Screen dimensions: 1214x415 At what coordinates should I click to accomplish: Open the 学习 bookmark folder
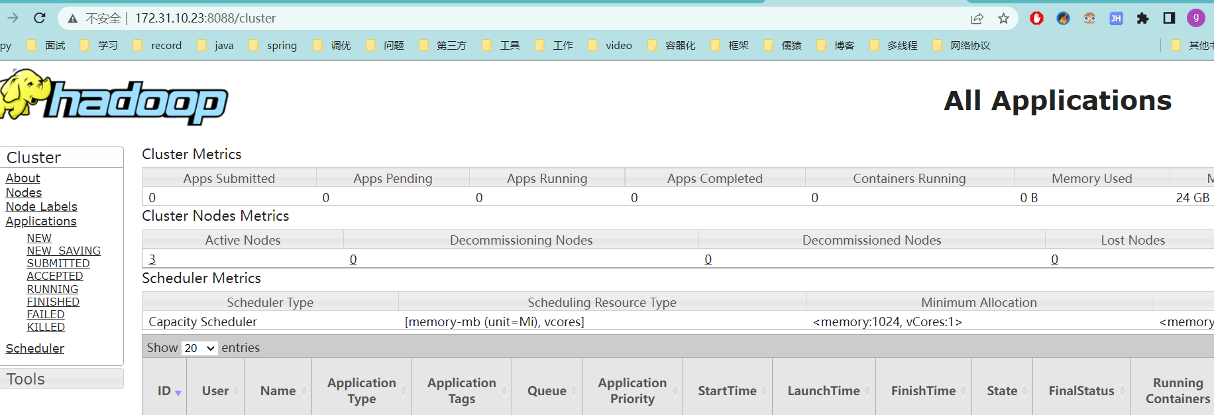(x=99, y=45)
